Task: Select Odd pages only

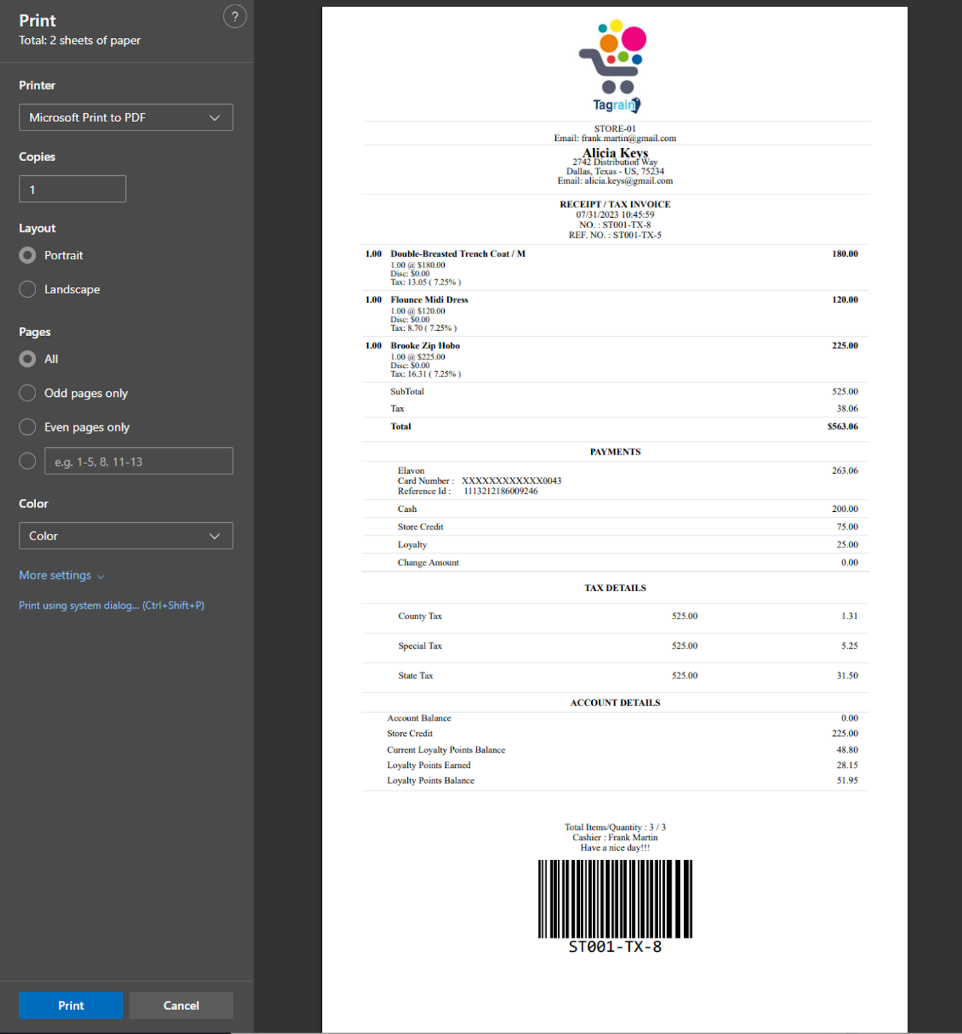Action: tap(28, 393)
